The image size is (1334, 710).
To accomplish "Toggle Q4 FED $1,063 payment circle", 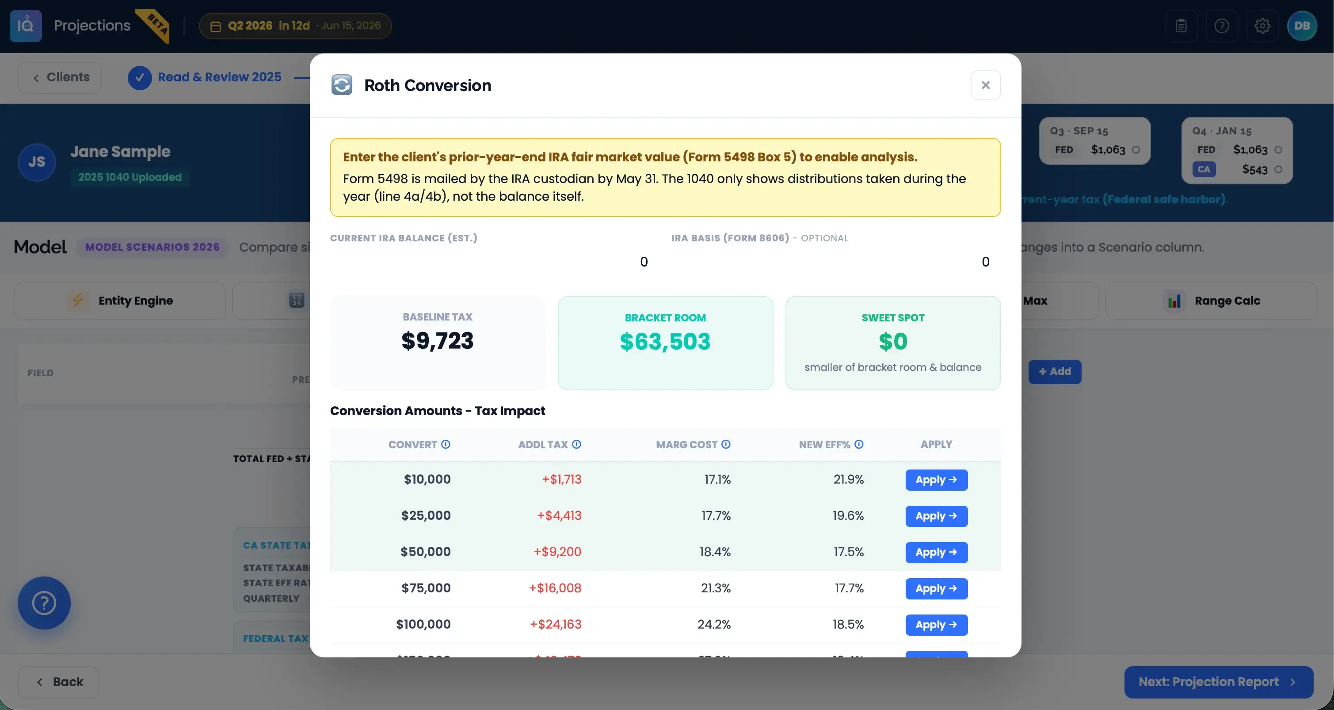I will [1278, 150].
